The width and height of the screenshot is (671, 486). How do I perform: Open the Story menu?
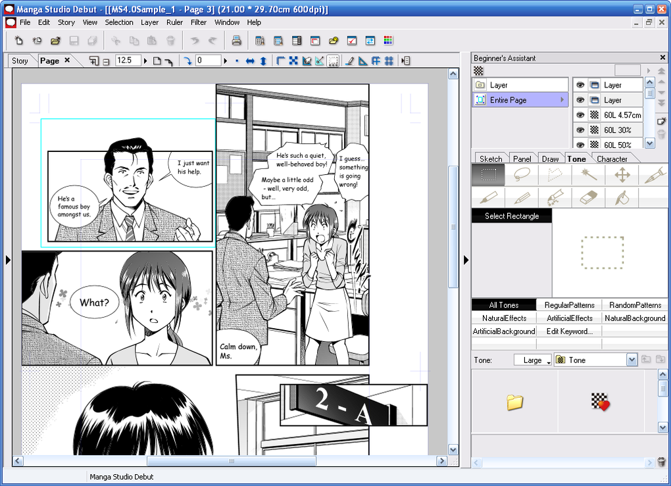tap(66, 22)
